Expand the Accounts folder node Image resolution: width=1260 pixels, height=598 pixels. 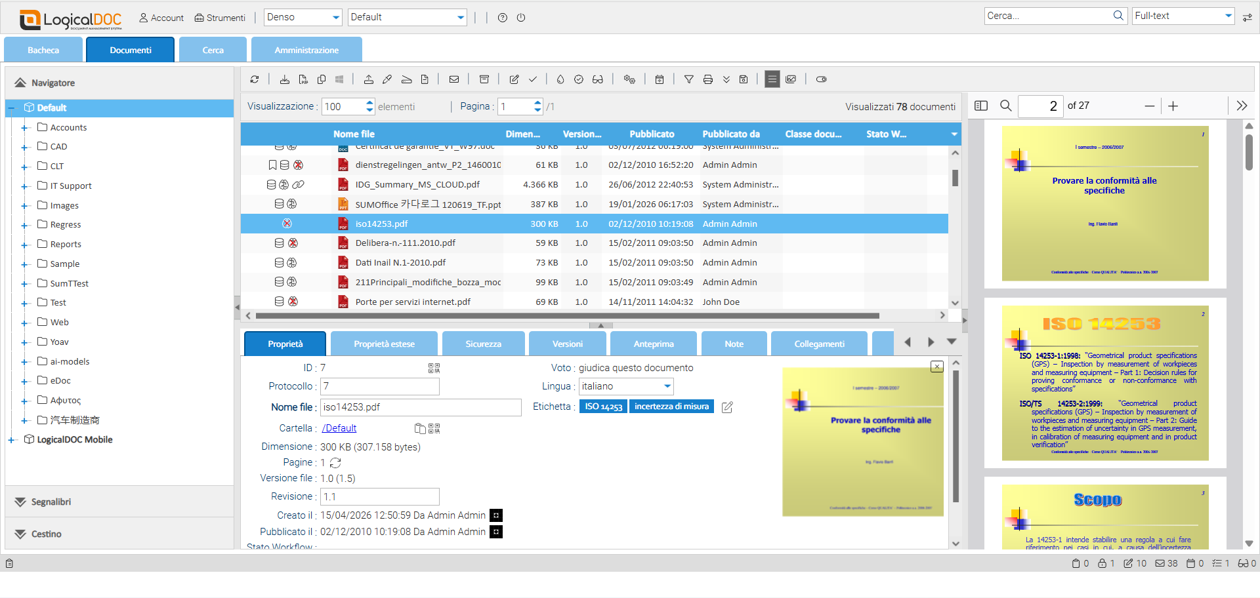[24, 128]
